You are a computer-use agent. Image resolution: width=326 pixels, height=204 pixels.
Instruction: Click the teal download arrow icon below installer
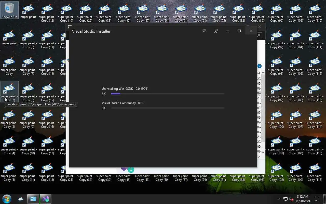tap(131, 170)
